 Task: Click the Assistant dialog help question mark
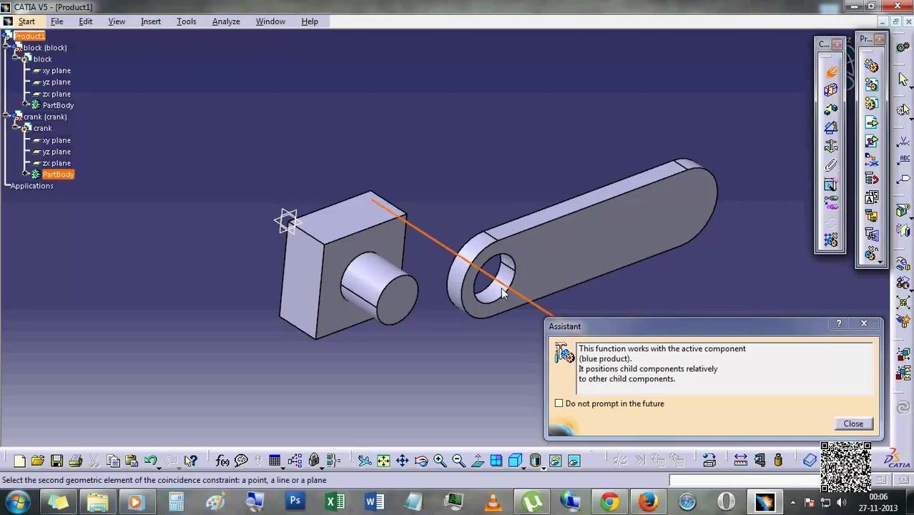tap(839, 324)
